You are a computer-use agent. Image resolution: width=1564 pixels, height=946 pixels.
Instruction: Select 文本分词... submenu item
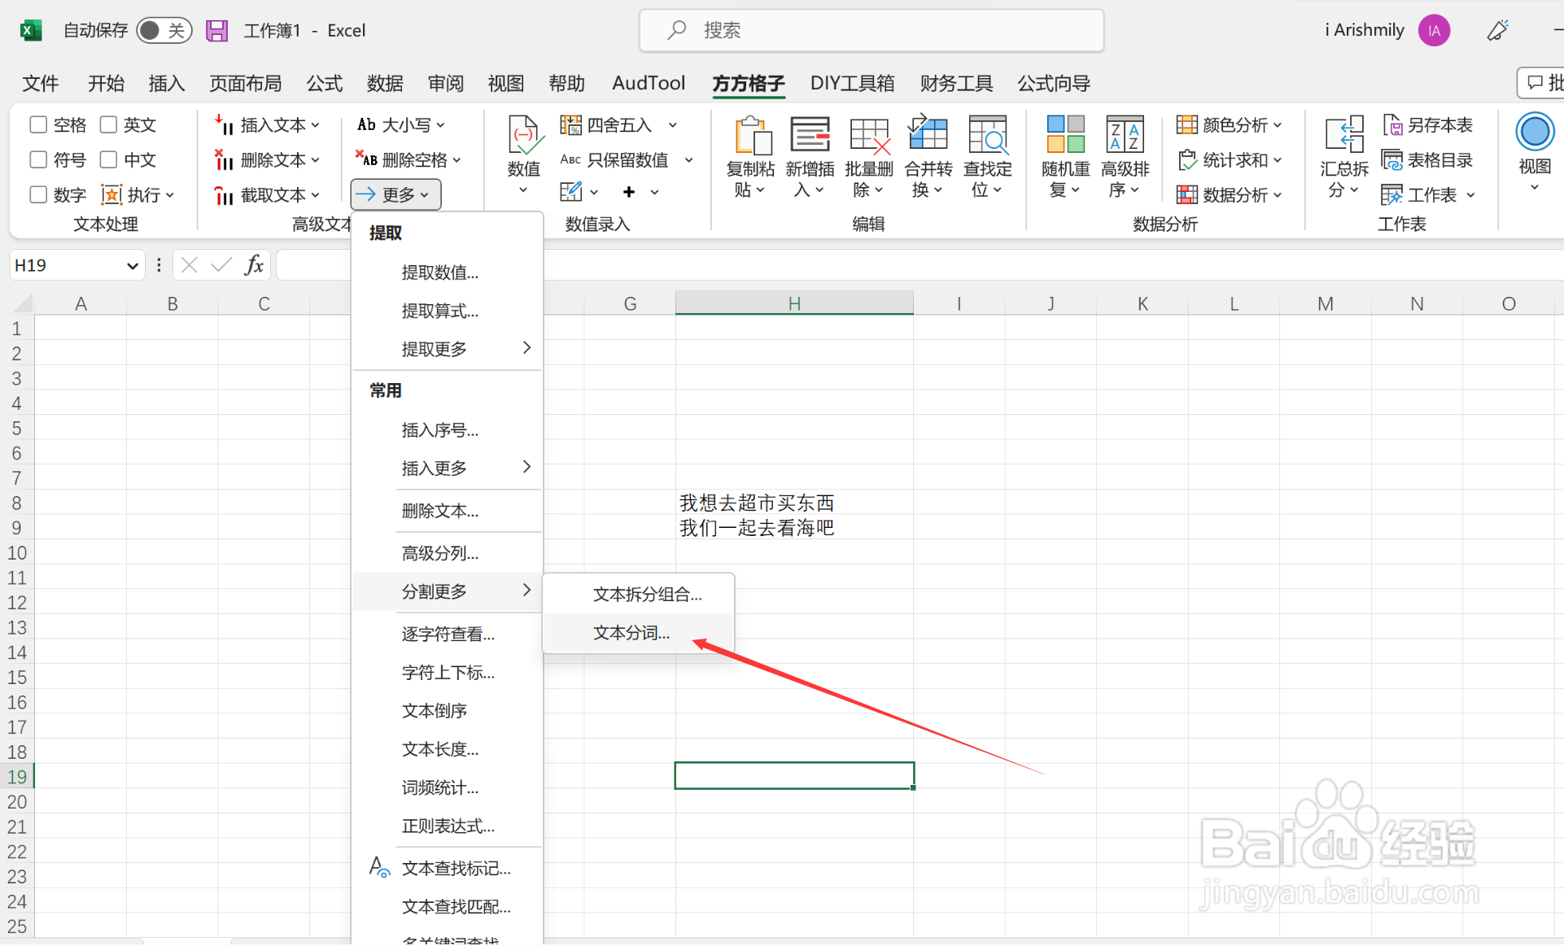[x=639, y=633]
